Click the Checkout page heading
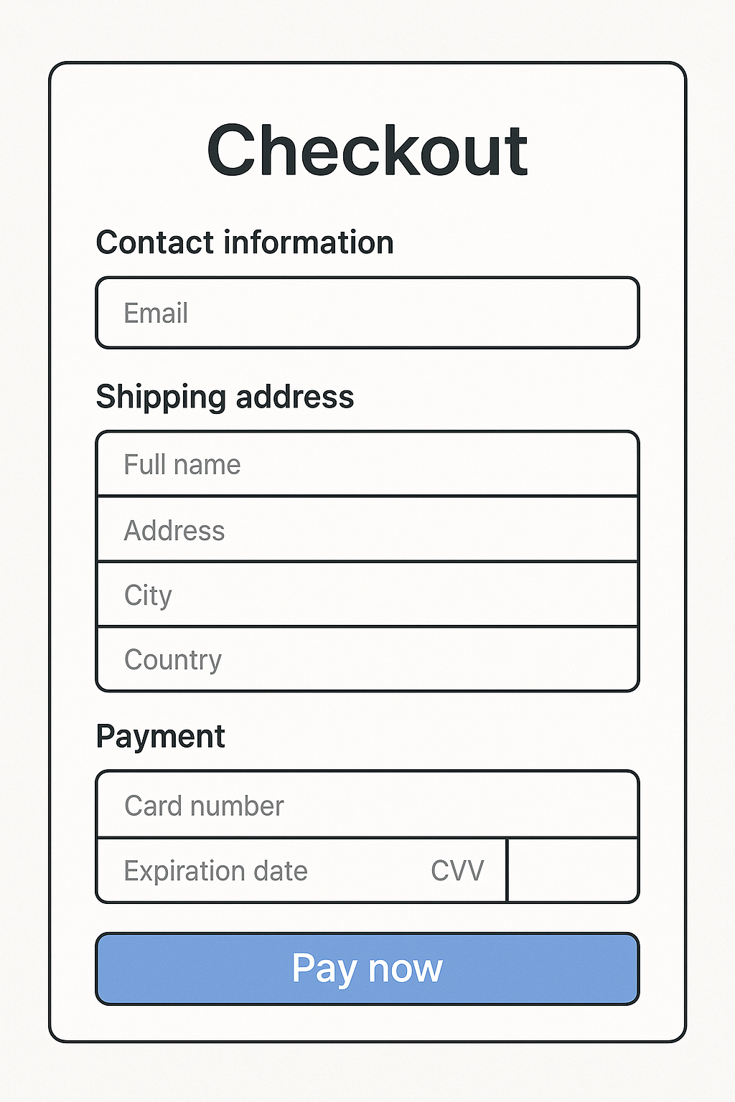The image size is (735, 1102). click(367, 150)
